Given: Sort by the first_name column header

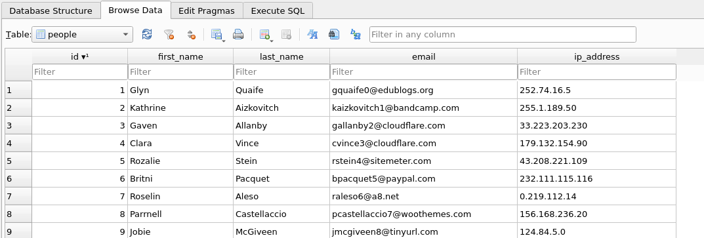Looking at the screenshot, I should pos(180,56).
